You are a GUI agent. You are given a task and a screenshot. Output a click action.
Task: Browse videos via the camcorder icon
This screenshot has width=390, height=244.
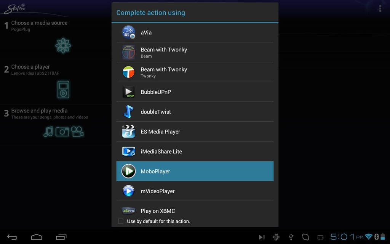click(x=77, y=132)
